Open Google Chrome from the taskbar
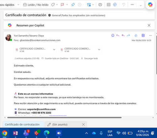Screen dimensions: 157x138 pyautogui.click(x=4, y=133)
